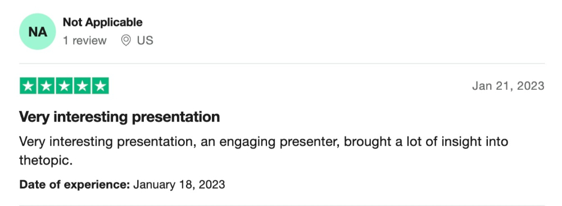Select the second green rating star

tap(46, 86)
